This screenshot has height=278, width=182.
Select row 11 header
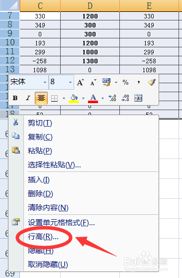tap(9, 52)
